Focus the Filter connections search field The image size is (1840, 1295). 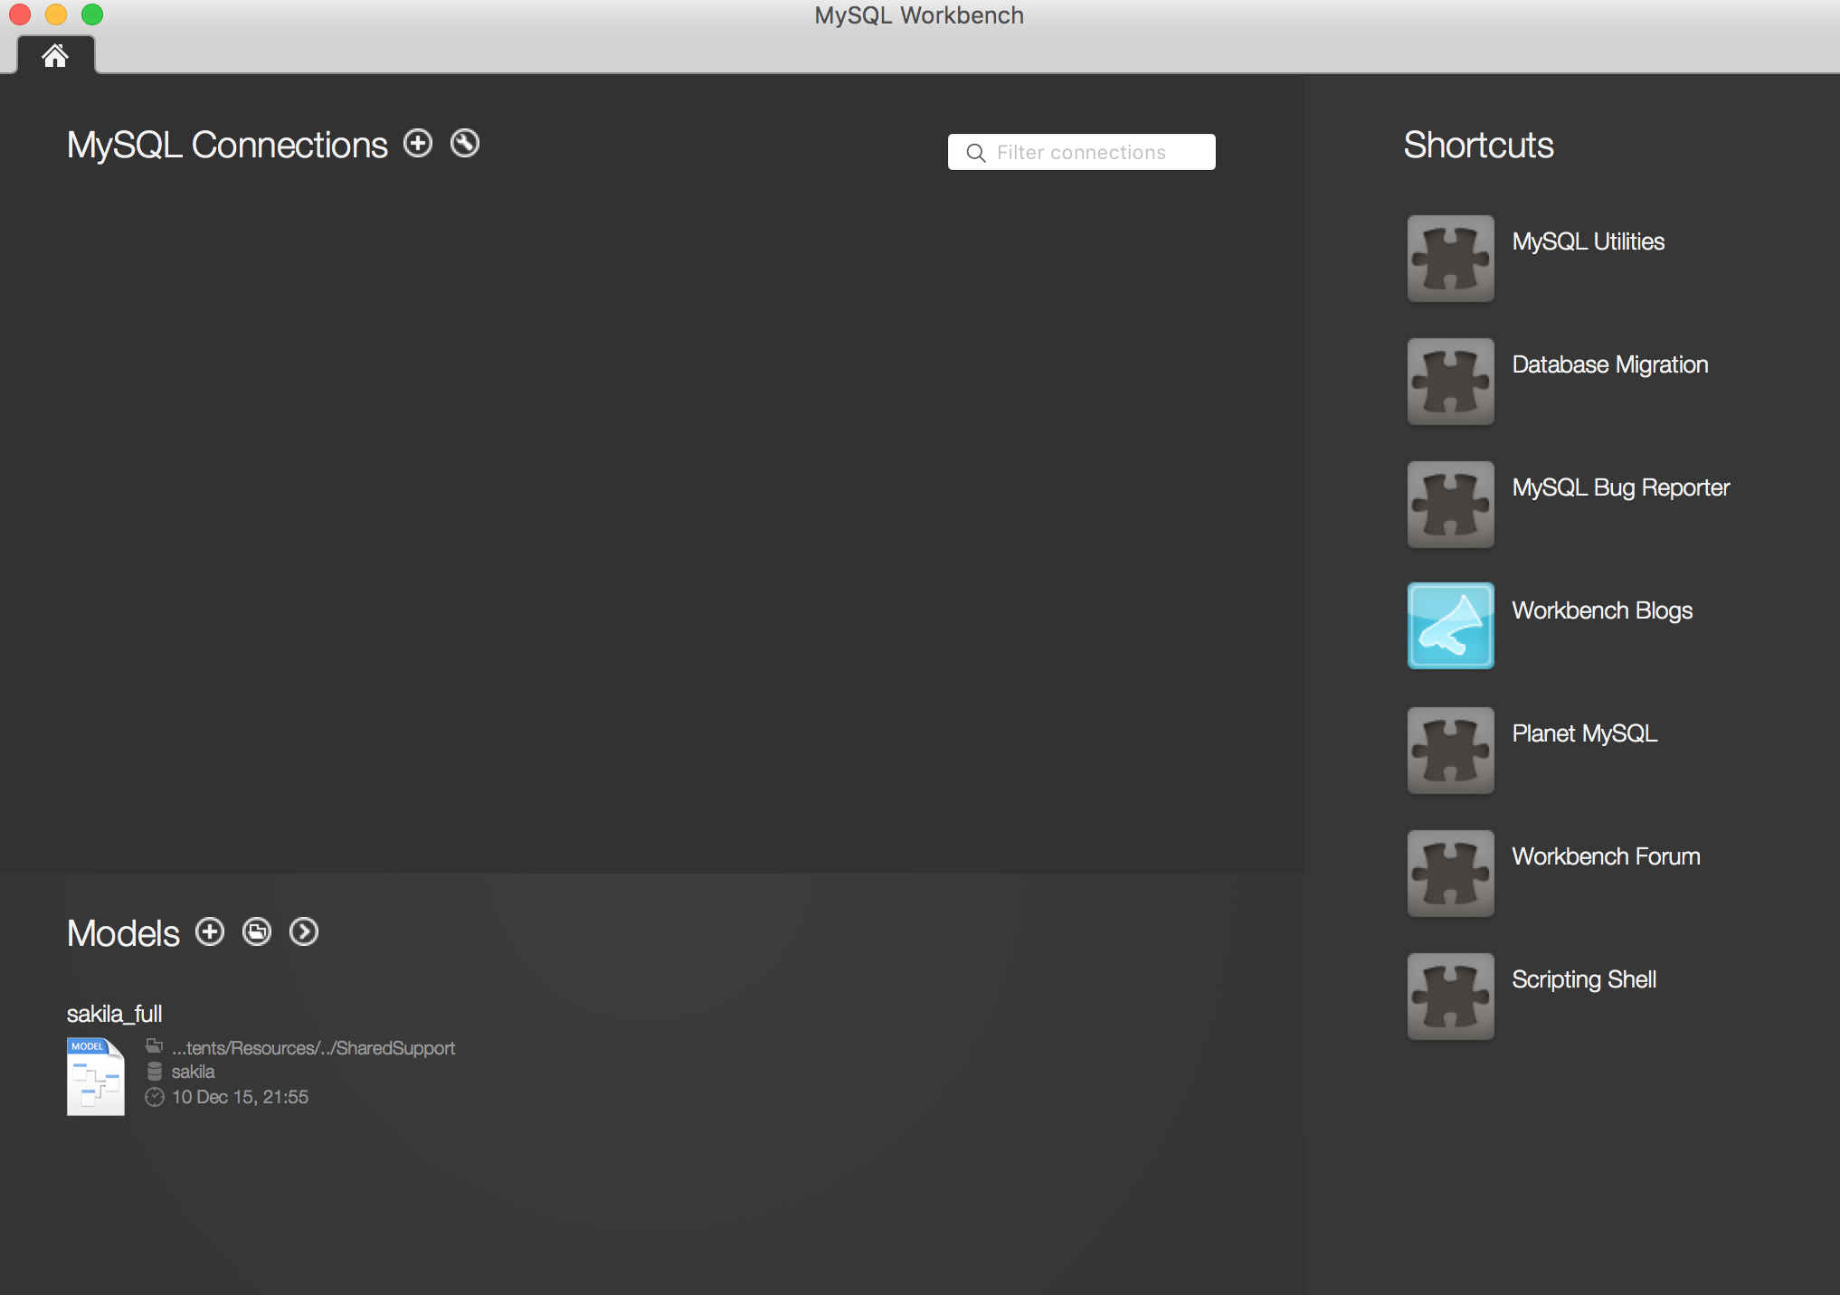tap(1081, 152)
